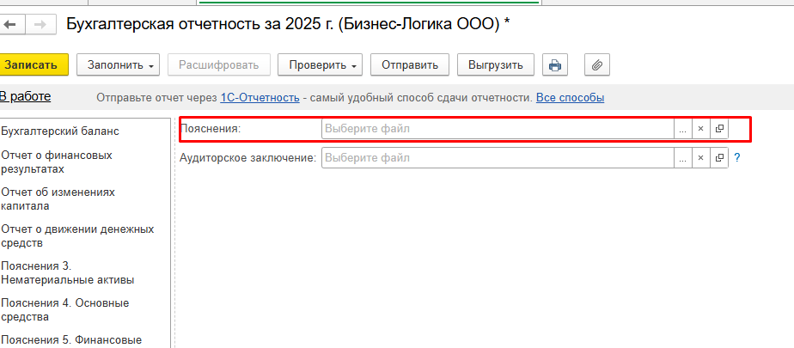Viewport: 794px width, 348px height.
Task: Select Пояснения 4. Основные средства
Action: [65, 310]
